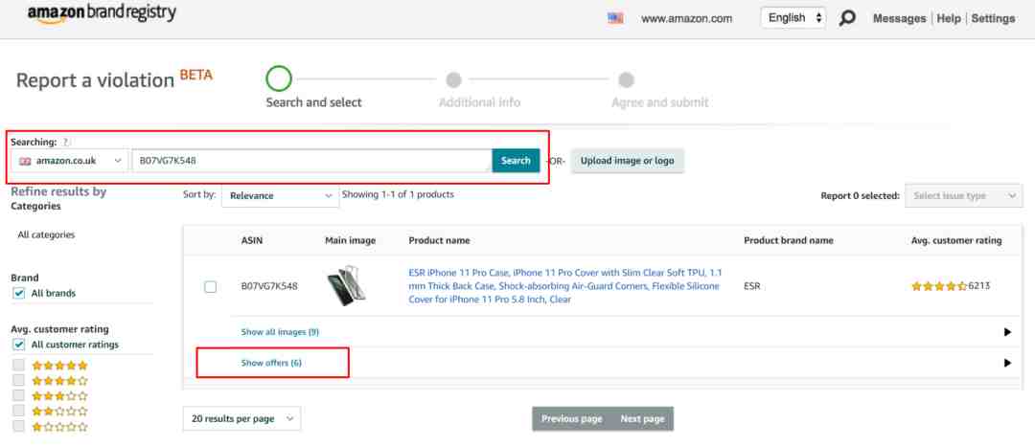
Task: Click the Show offers (6) link
Action: pyautogui.click(x=271, y=363)
